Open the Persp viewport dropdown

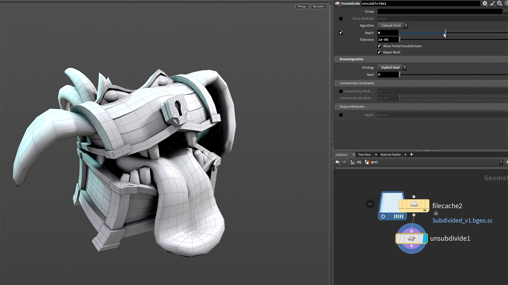302,6
